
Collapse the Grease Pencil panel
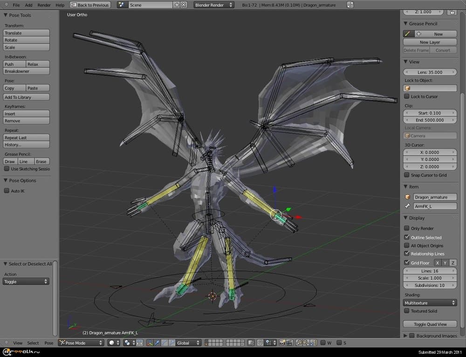tap(405, 24)
